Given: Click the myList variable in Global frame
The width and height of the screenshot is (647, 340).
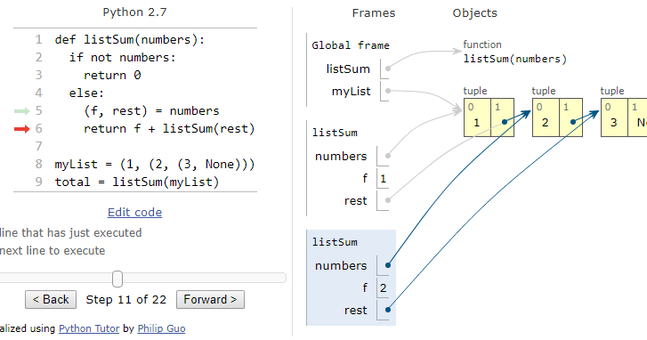Looking at the screenshot, I should (x=352, y=91).
